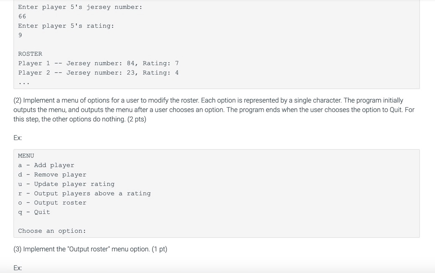Click the 'u - Update player rating' line

coord(66,184)
